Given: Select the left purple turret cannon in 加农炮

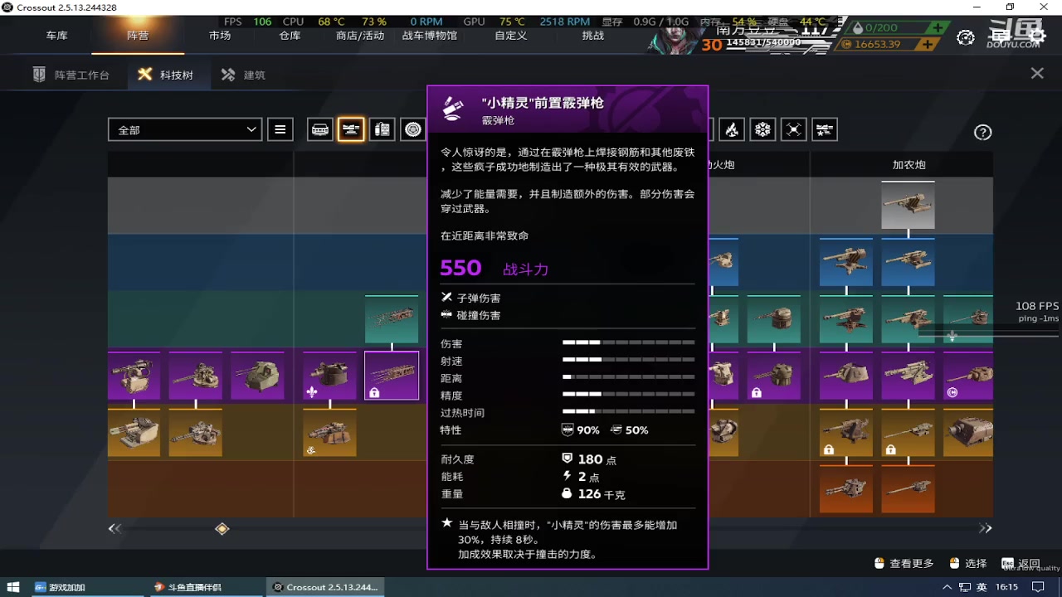Looking at the screenshot, I should pyautogui.click(x=846, y=376).
